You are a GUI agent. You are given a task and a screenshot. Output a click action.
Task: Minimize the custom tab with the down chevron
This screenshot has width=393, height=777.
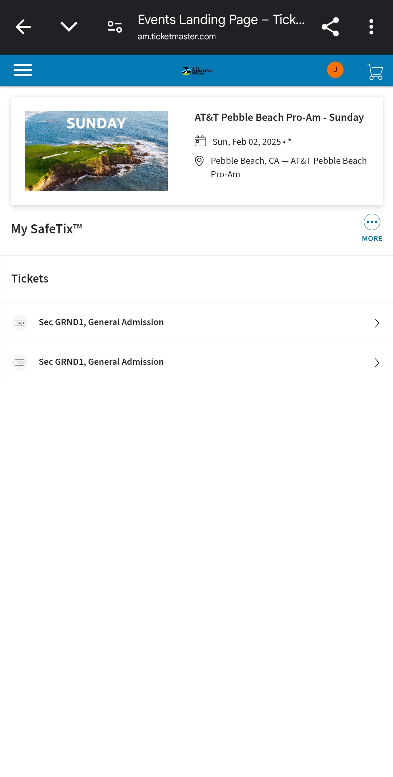click(x=69, y=27)
